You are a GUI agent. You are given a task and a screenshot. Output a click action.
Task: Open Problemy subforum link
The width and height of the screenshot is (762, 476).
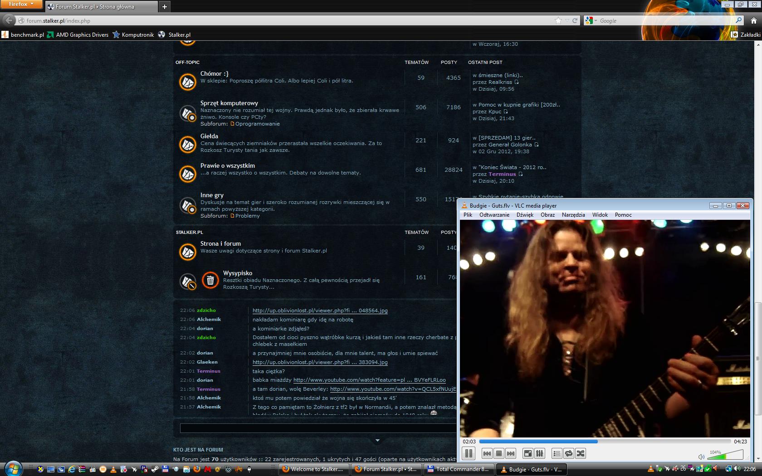[247, 216]
